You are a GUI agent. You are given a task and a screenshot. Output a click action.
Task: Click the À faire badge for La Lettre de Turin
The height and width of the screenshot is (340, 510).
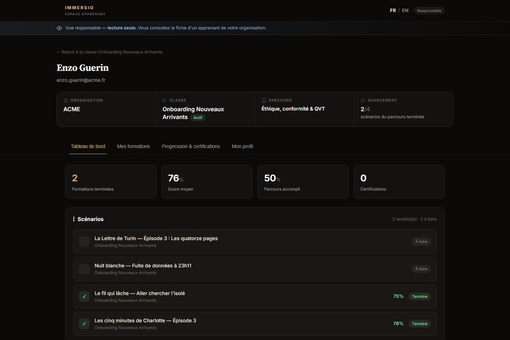click(x=421, y=242)
